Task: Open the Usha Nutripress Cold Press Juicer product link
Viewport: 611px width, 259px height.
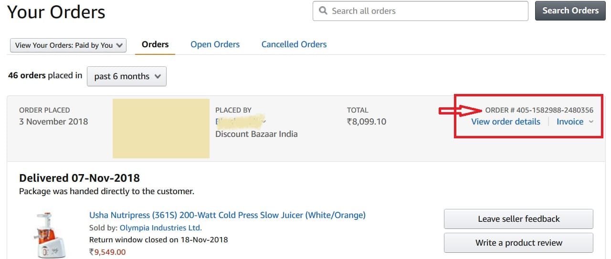Action: [227, 215]
